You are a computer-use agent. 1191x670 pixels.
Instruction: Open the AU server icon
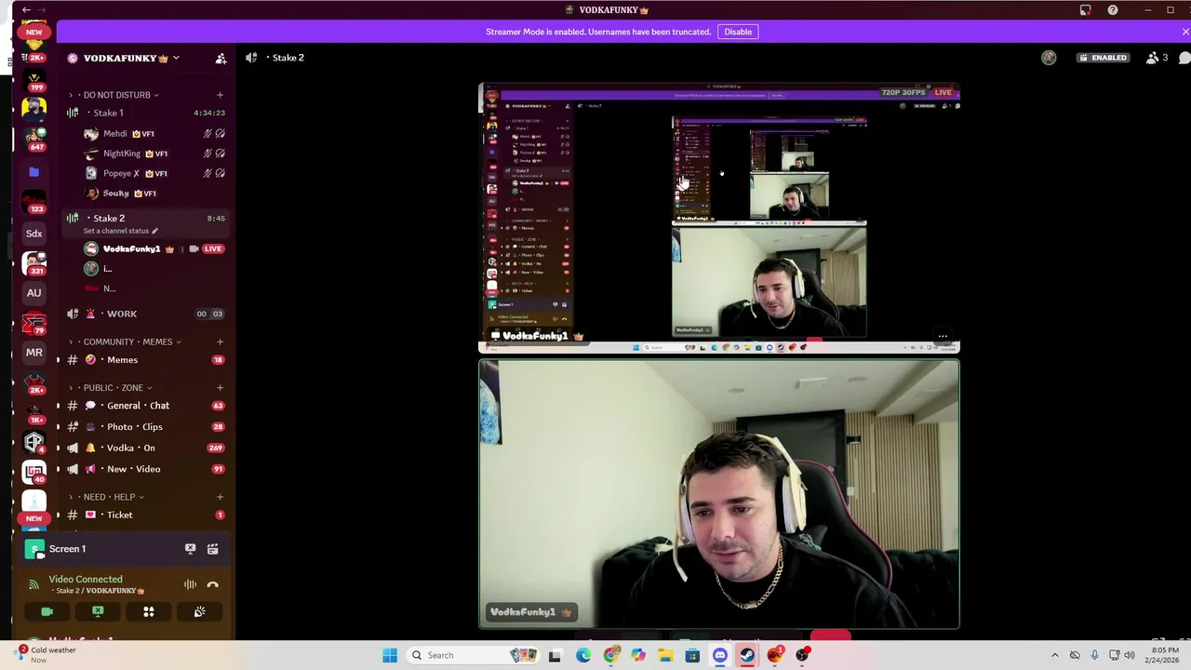[x=33, y=292]
